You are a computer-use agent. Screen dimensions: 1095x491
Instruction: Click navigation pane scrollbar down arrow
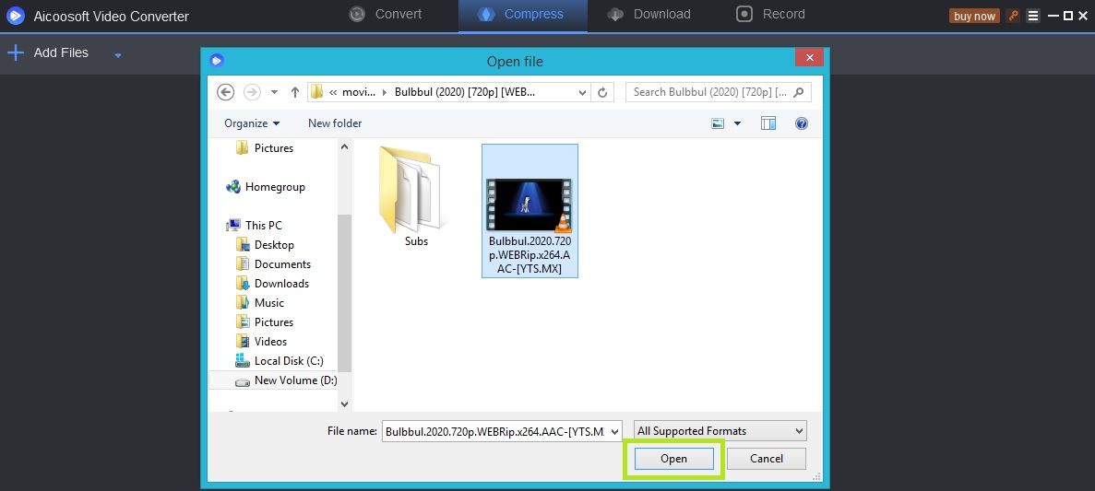tap(344, 403)
